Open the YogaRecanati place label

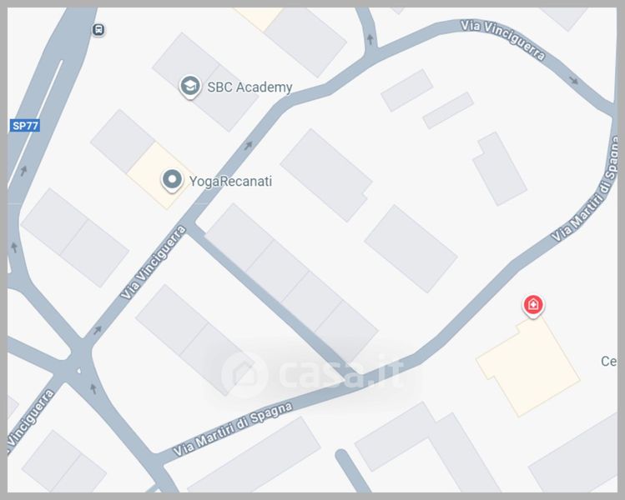(x=230, y=181)
